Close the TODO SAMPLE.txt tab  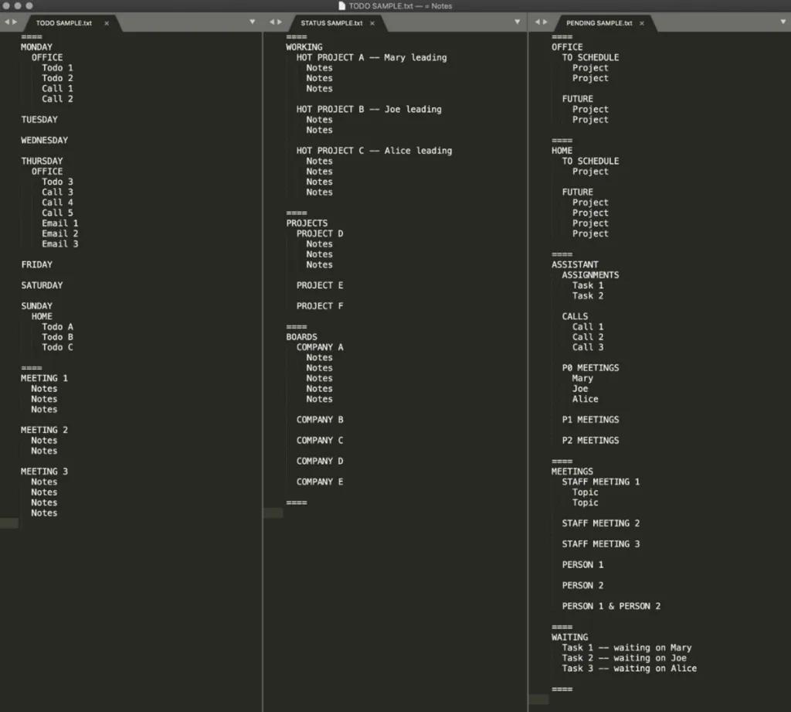click(x=107, y=23)
